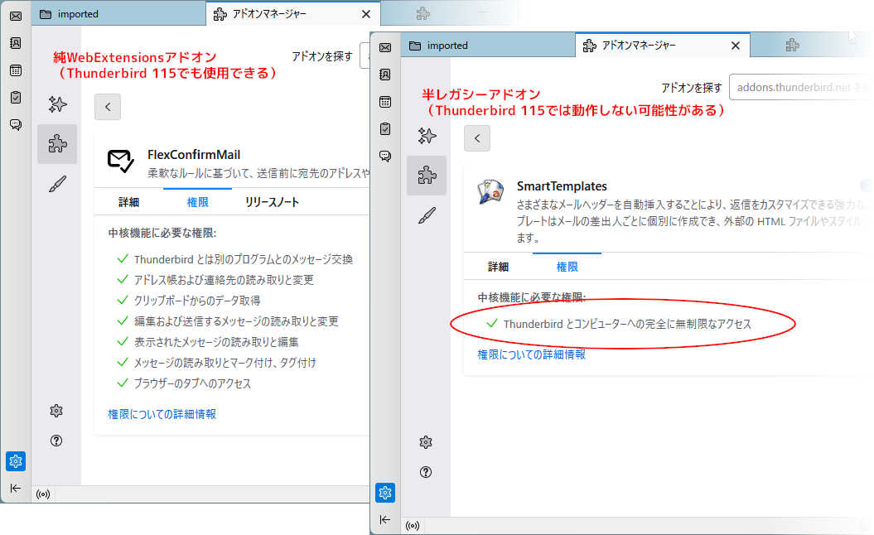
Task: Select Themes brush icon in right window sidebar
Action: coord(427,215)
